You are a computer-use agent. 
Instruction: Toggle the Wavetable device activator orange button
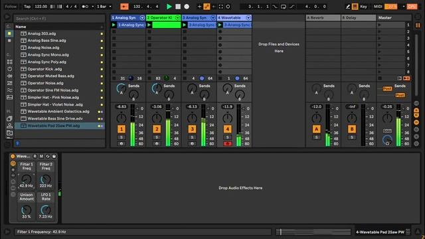(x=13, y=157)
